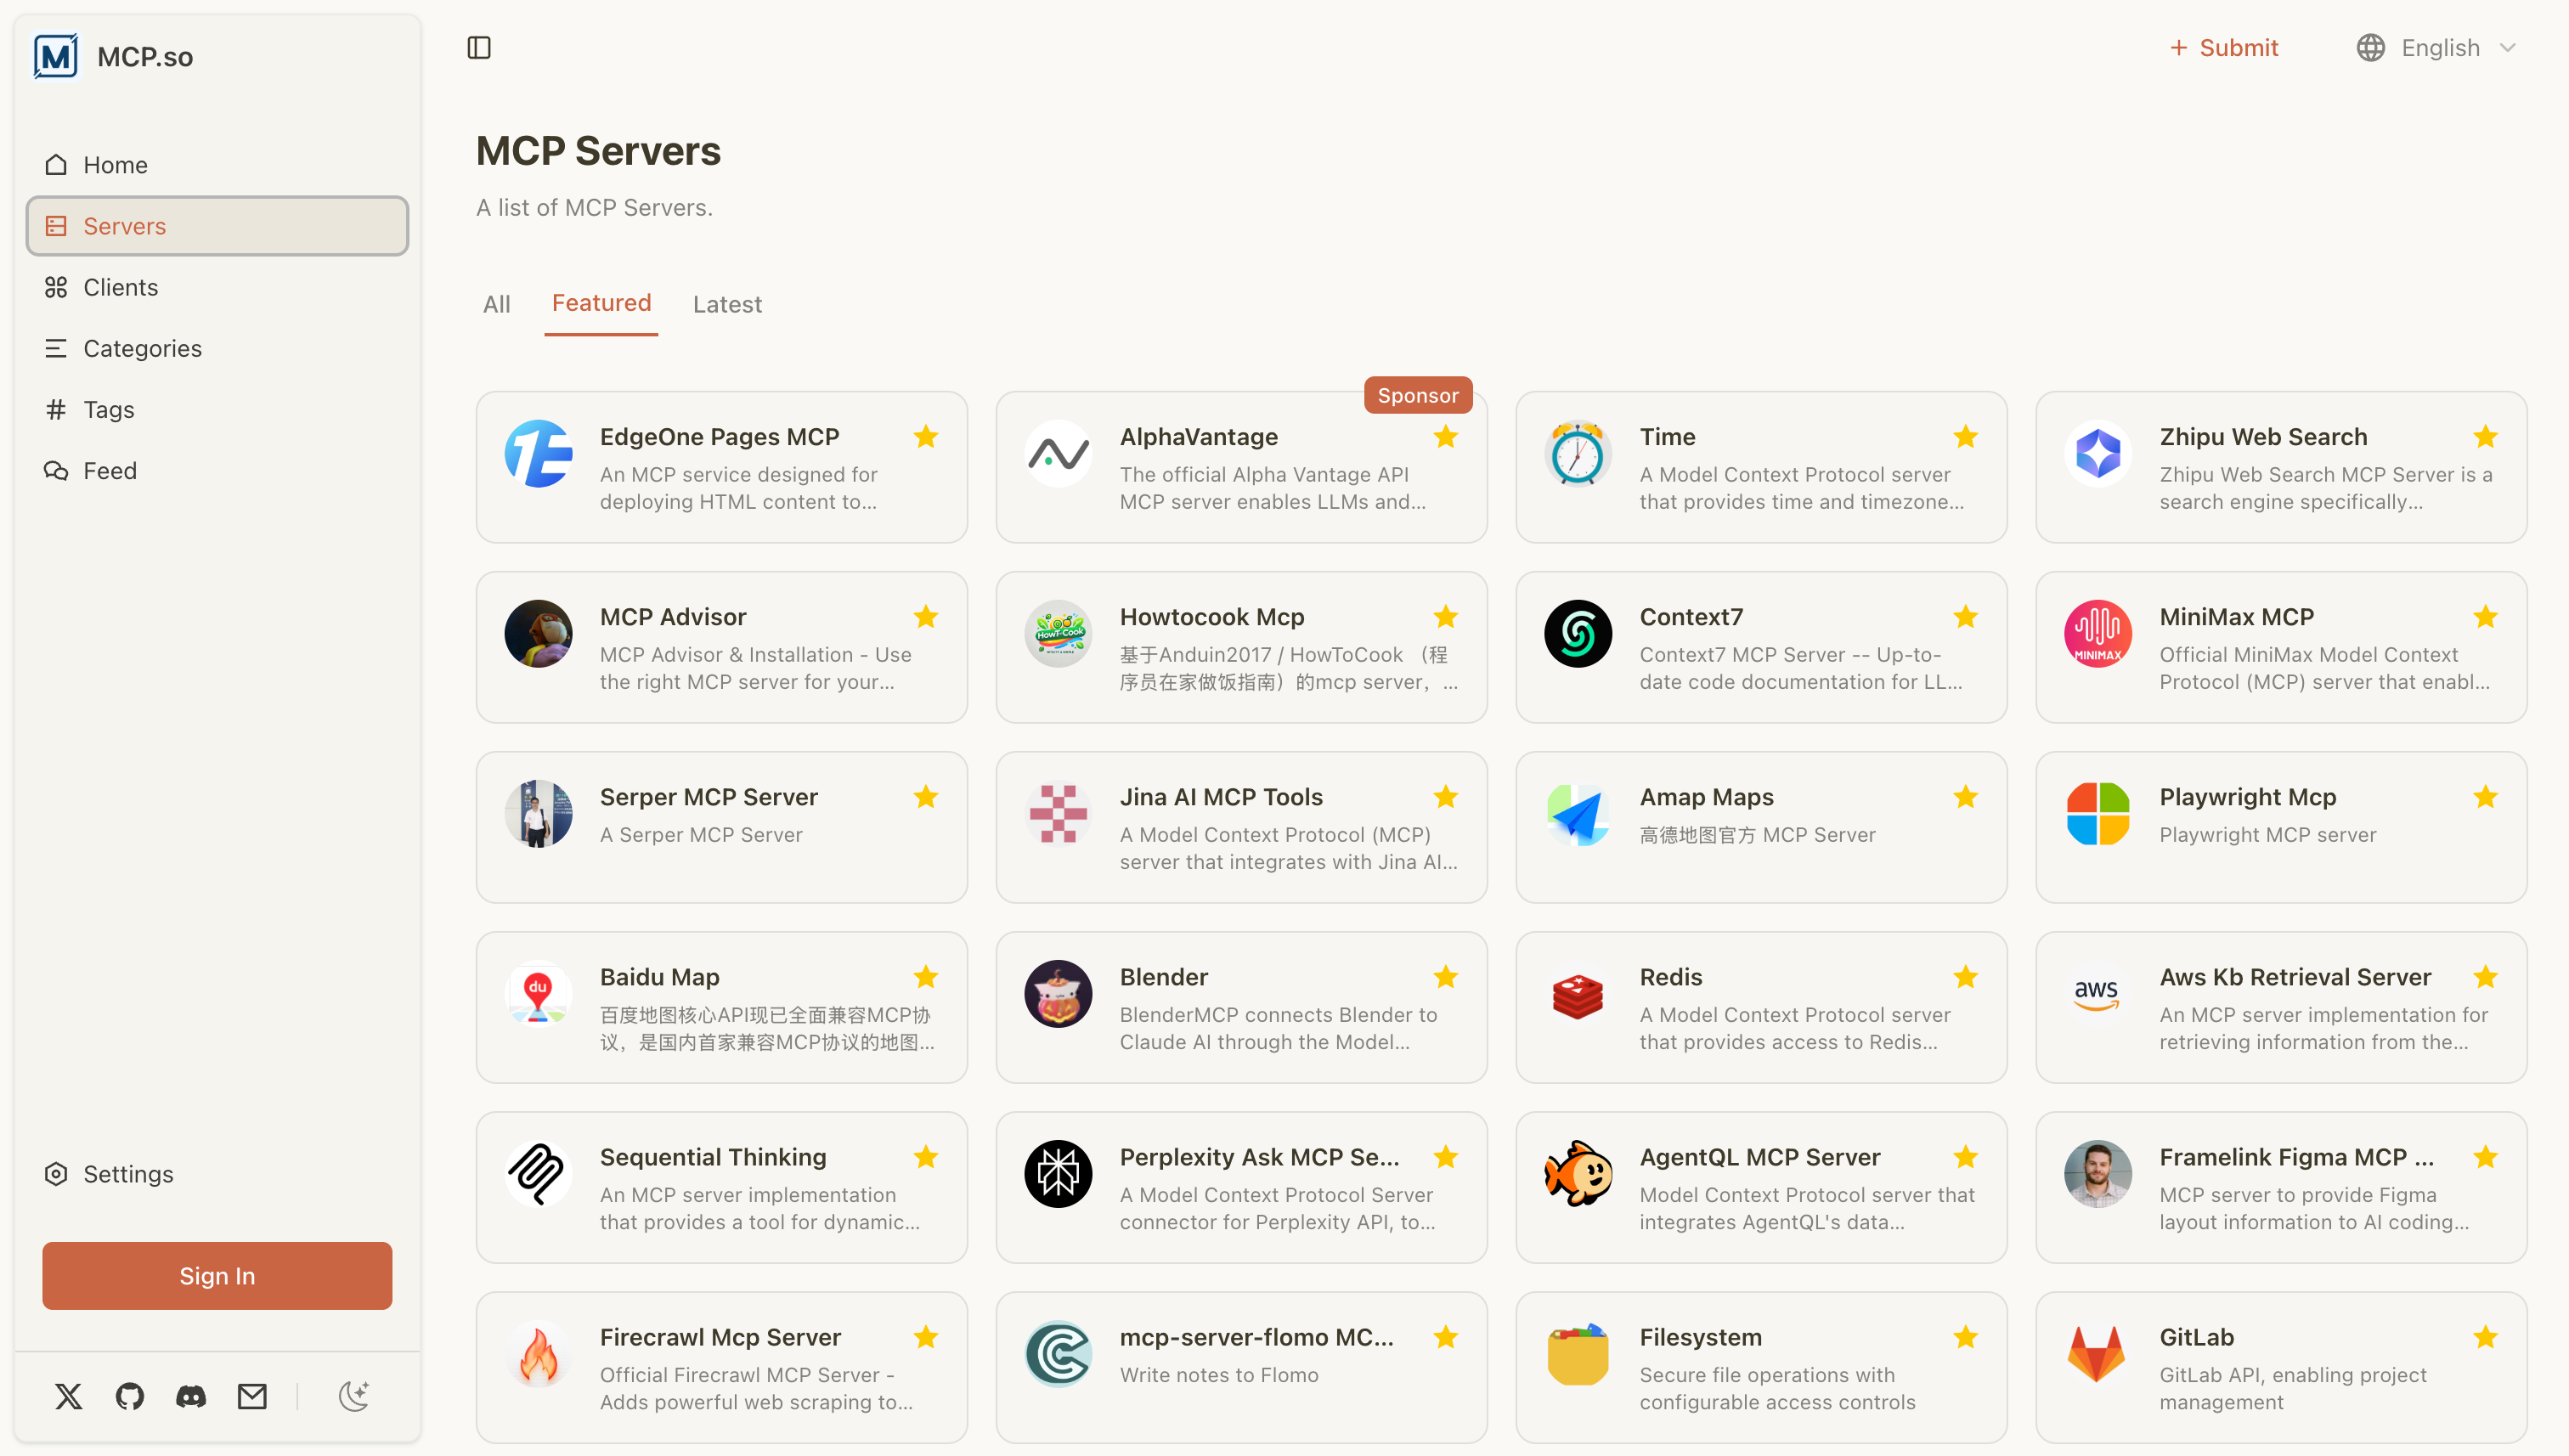Open the Discord icon link
Image resolution: width=2569 pixels, height=1456 pixels.
point(191,1395)
